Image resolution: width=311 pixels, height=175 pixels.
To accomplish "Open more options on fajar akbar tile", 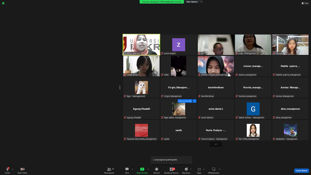I will (194, 101).
